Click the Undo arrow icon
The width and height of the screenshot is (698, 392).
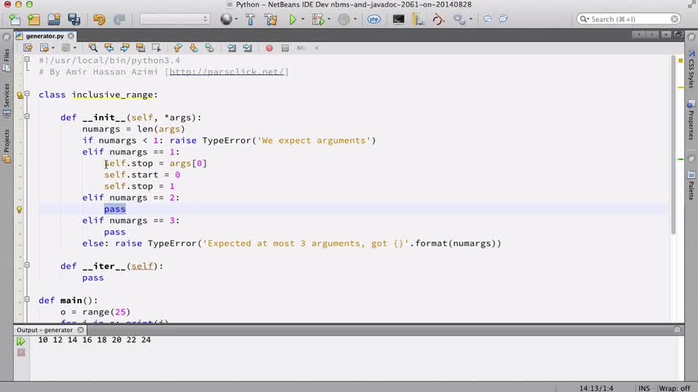pos(99,19)
